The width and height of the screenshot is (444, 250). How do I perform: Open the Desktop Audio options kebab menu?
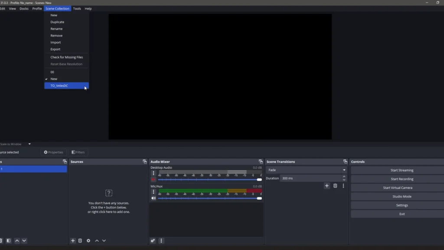[153, 173]
